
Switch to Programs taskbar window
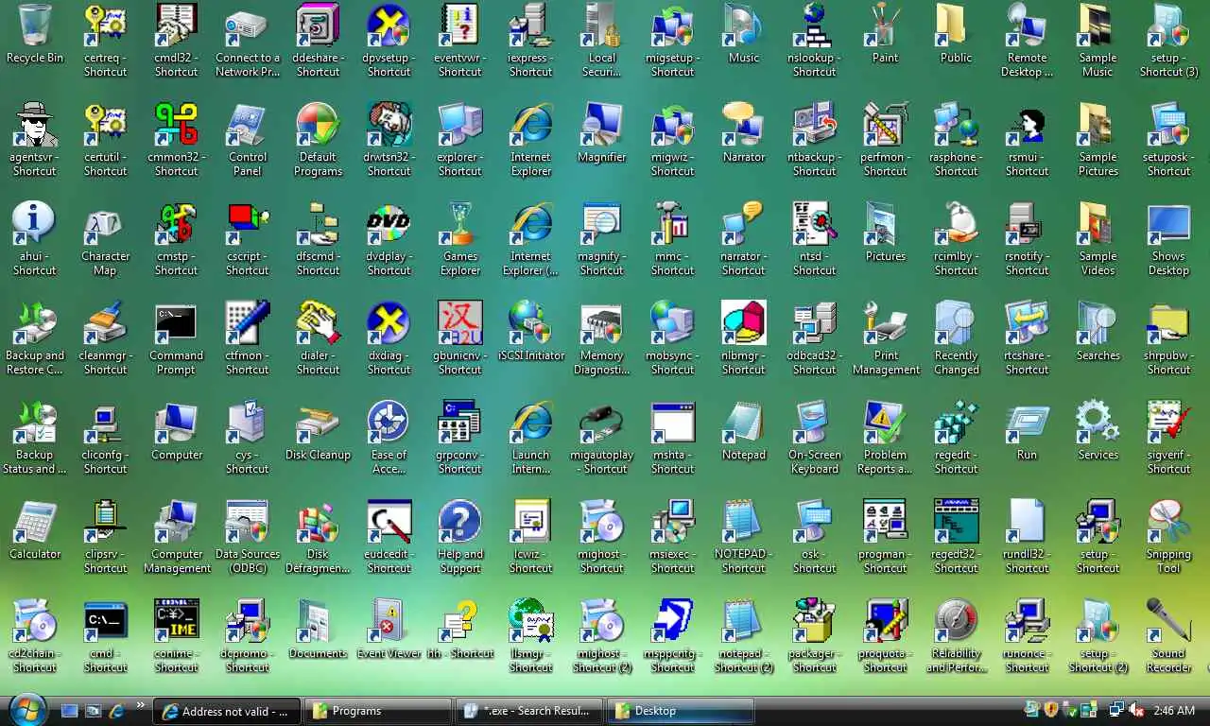click(379, 711)
